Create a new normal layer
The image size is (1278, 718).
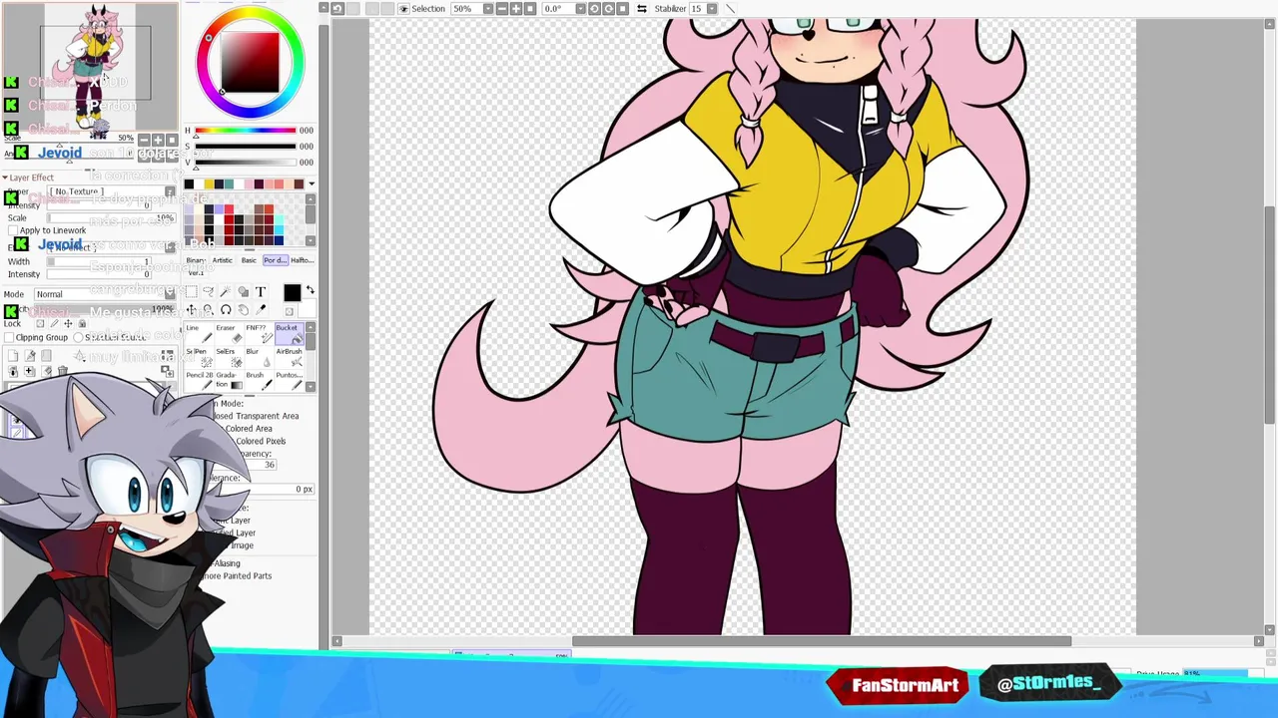click(x=13, y=356)
